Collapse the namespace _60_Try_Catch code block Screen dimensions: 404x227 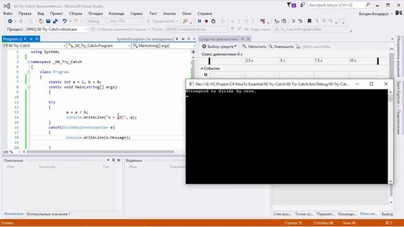[28, 62]
